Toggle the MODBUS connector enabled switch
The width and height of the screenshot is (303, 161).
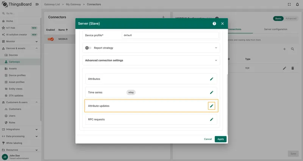(51, 39)
